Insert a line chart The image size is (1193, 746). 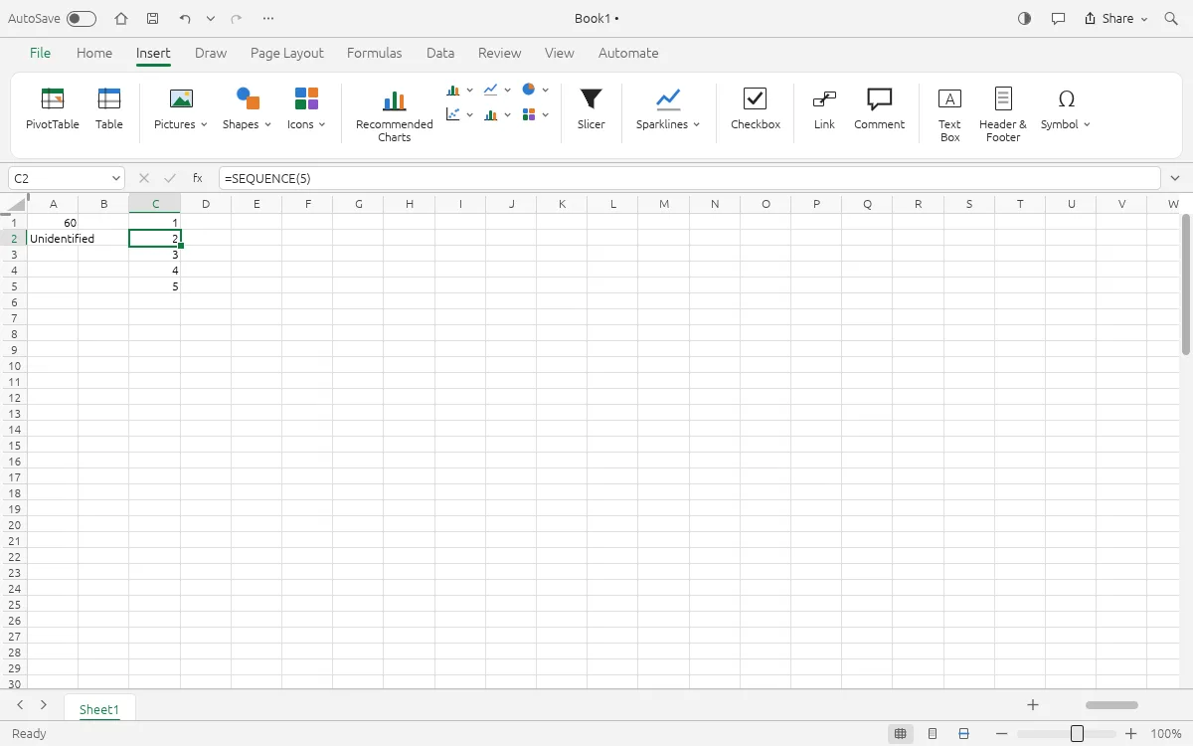490,90
